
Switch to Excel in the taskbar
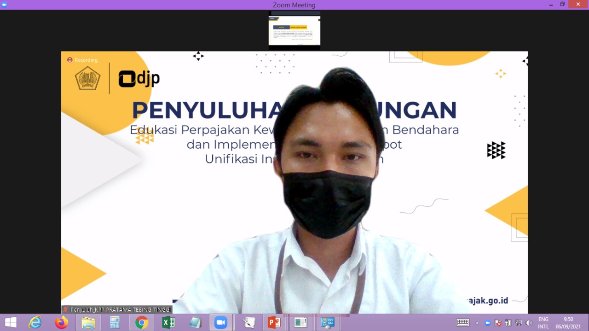[168, 322]
